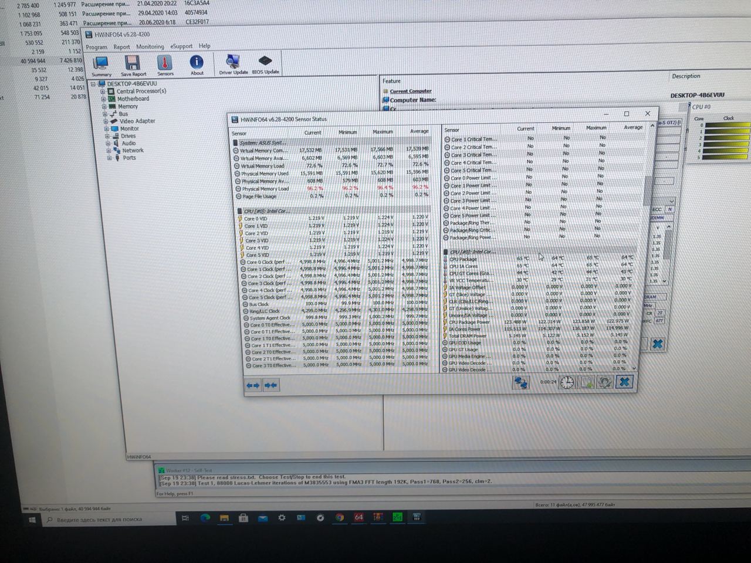Switch to Google Chrome on the taskbar
751x563 pixels.
coord(340,517)
